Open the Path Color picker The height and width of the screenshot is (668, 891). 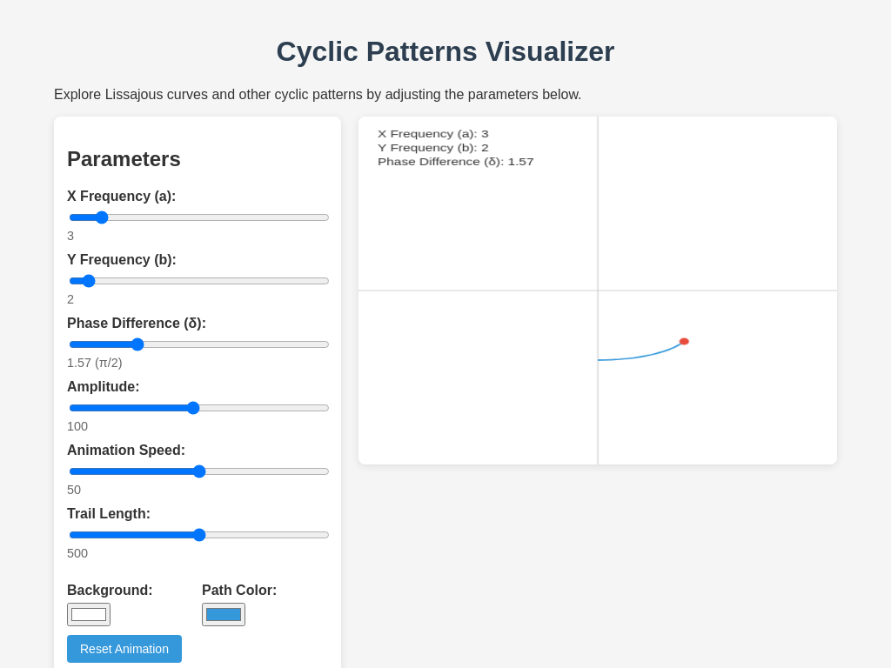pos(224,614)
